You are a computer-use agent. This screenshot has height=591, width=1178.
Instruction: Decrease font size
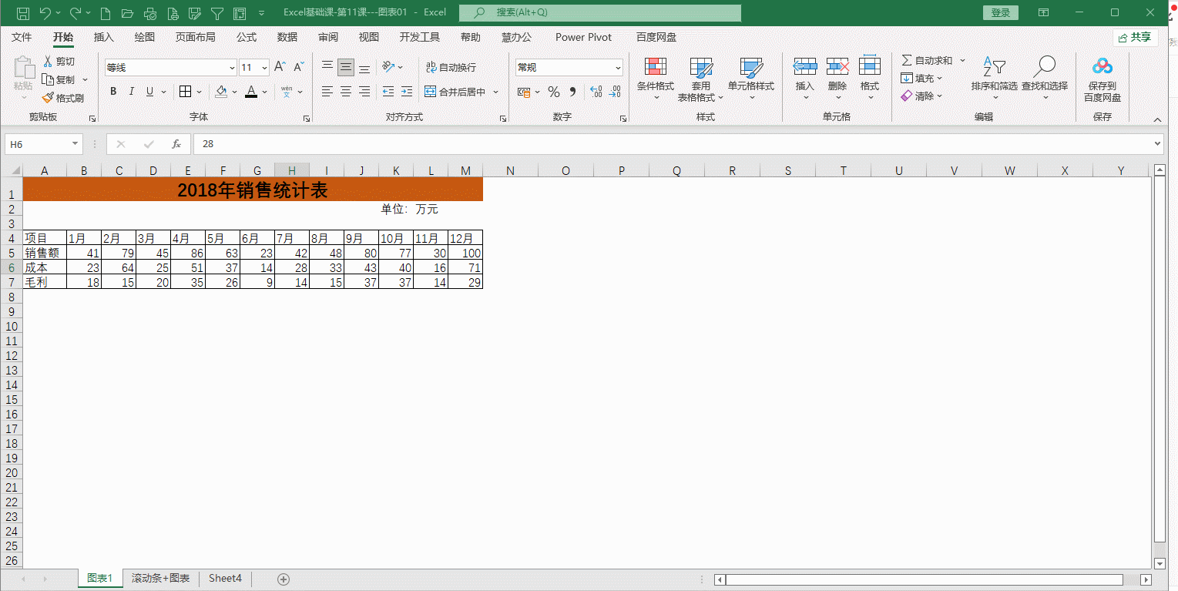(x=298, y=68)
